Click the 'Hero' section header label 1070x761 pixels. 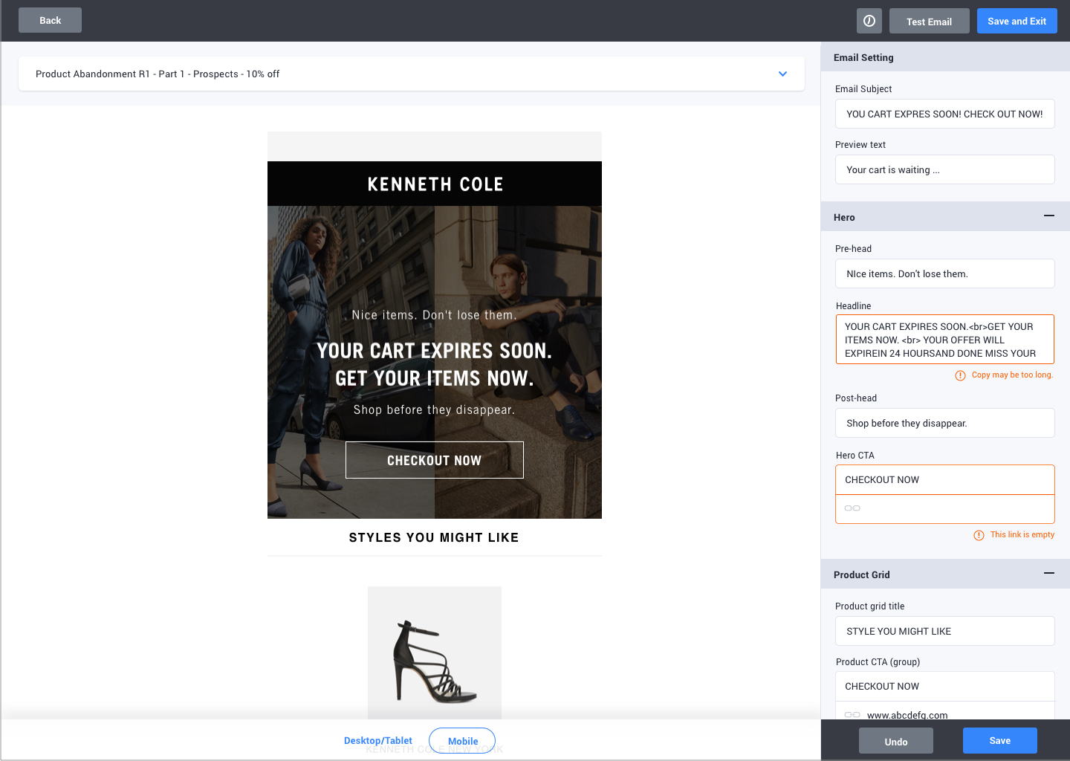pyautogui.click(x=844, y=217)
